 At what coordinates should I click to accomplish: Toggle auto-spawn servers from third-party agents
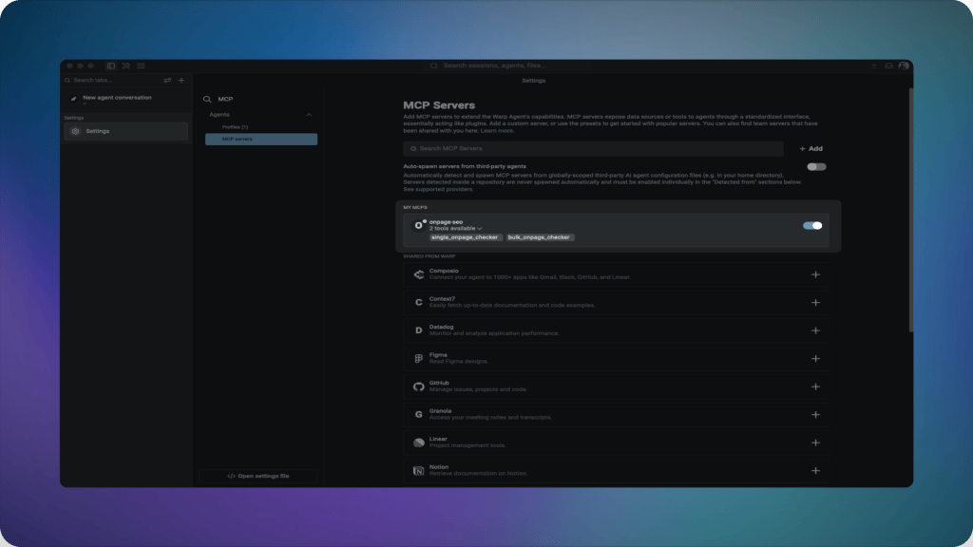point(816,167)
